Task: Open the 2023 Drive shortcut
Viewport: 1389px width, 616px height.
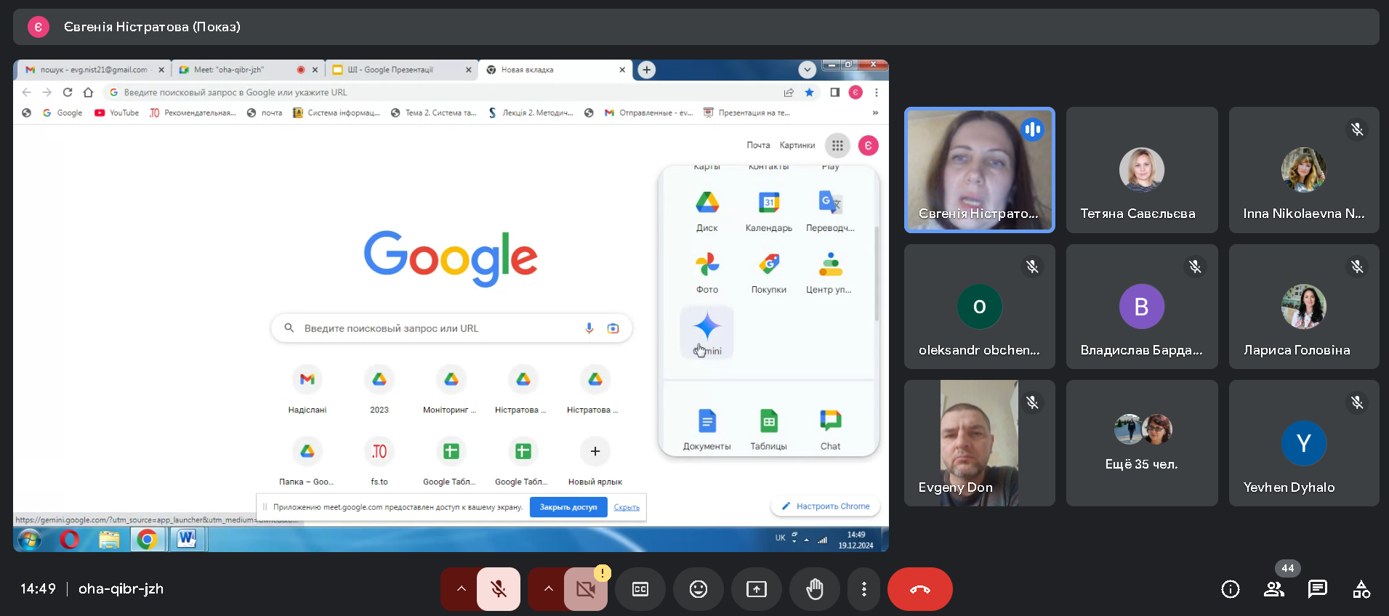Action: click(x=379, y=389)
